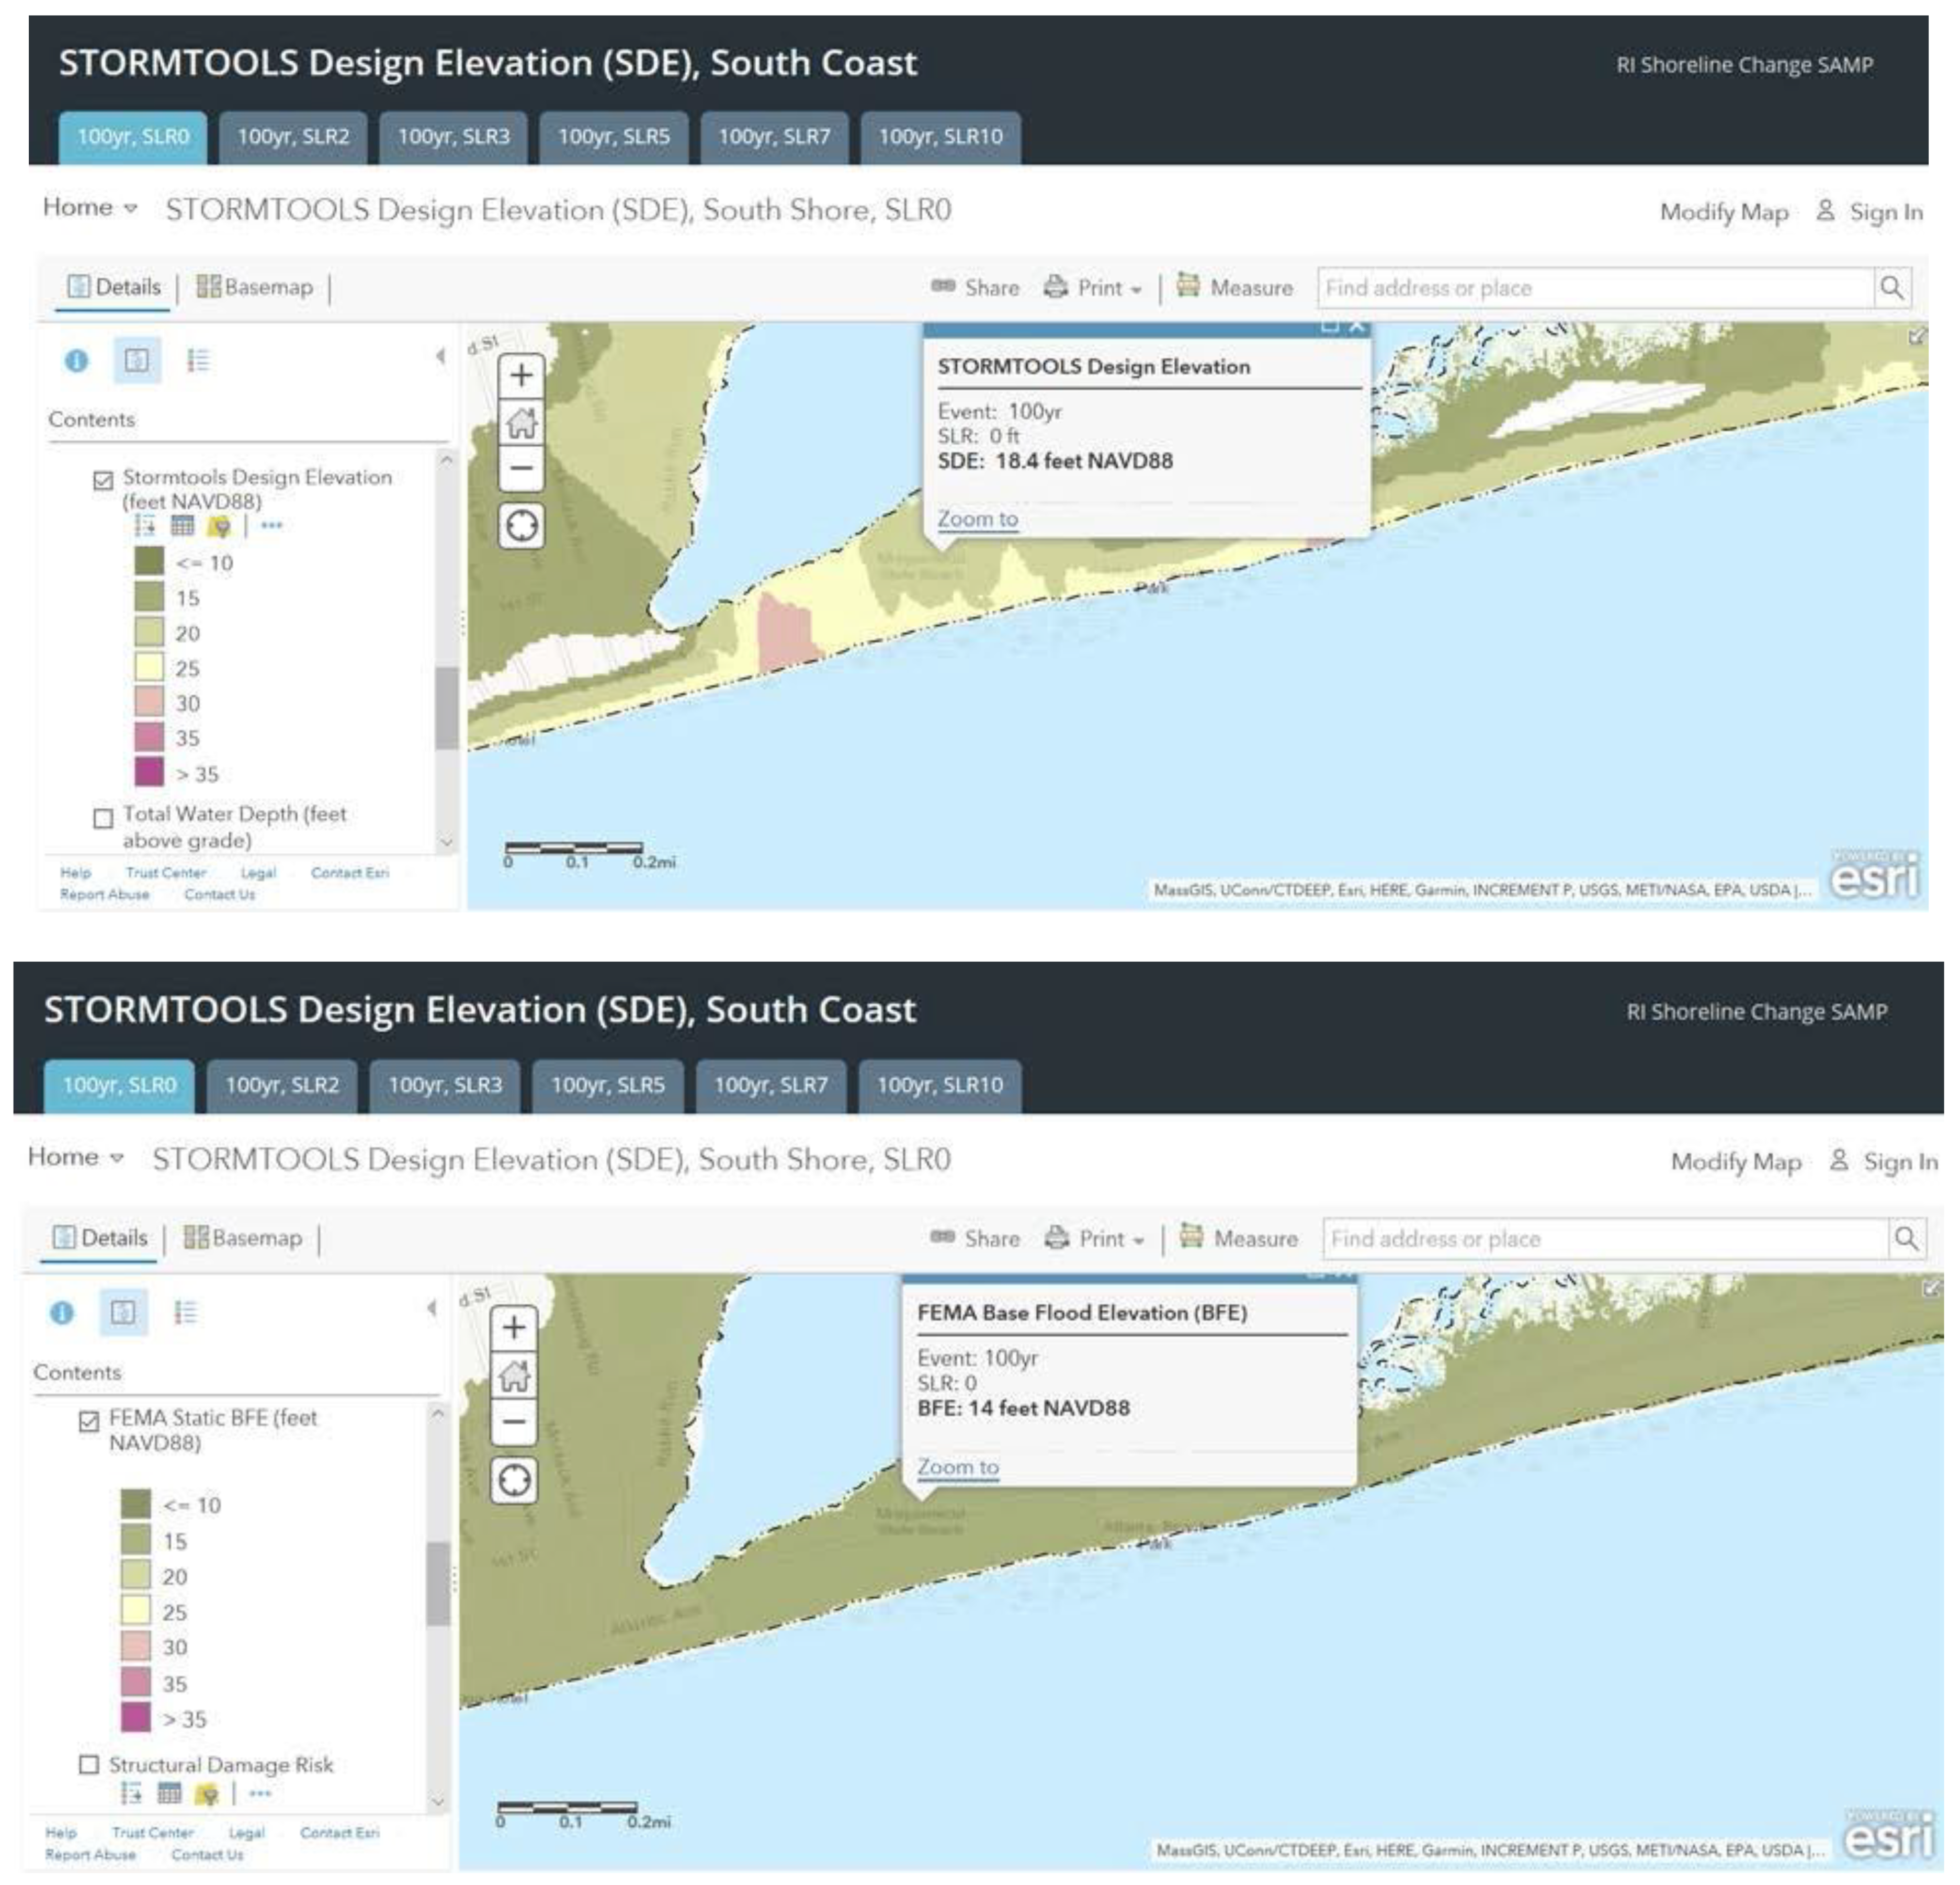
Task: Click search magnifier icon in upper search box
Action: pyautogui.click(x=1891, y=288)
